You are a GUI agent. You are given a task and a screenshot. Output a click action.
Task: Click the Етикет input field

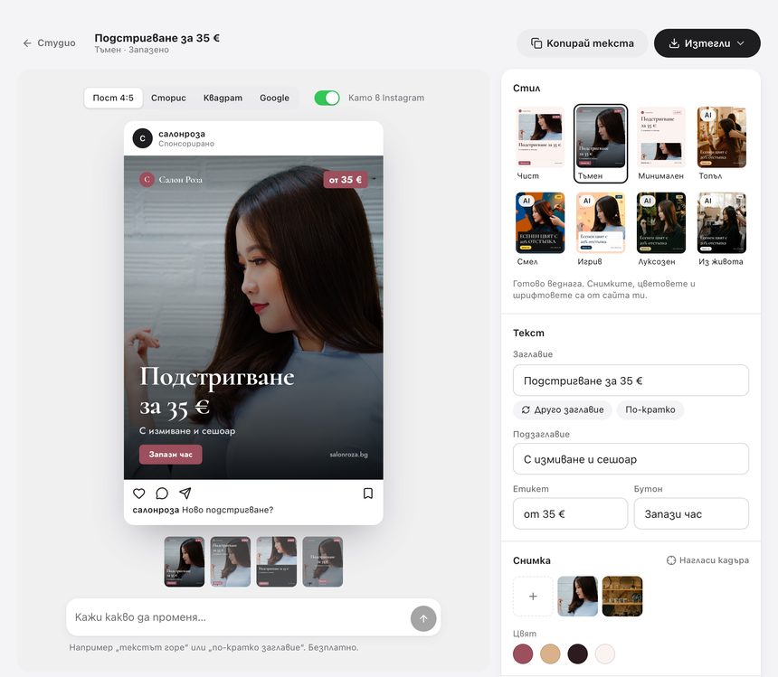tap(570, 514)
